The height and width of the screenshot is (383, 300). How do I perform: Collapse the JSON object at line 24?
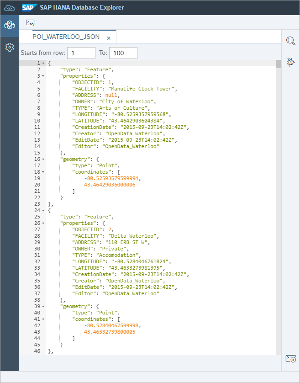(x=43, y=210)
